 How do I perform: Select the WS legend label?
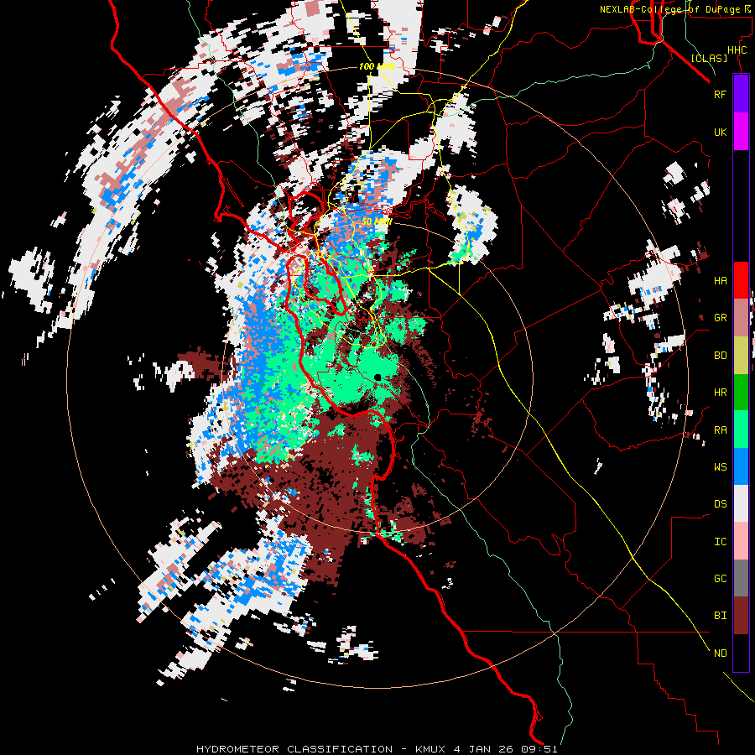[721, 467]
